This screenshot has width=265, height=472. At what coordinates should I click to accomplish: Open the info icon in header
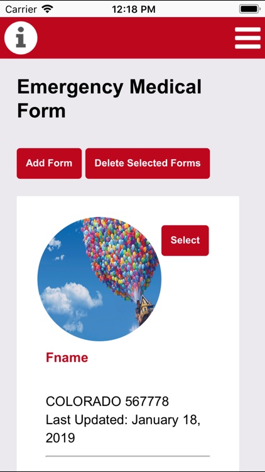21,38
